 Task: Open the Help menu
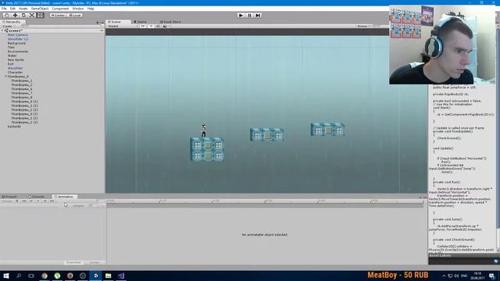(x=91, y=9)
